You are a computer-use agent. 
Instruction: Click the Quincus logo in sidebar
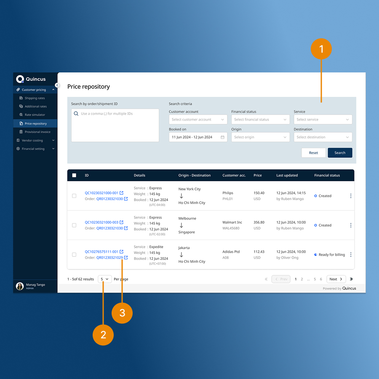coord(31,79)
